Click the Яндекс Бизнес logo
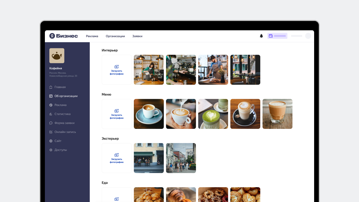Viewport: 359px width, 202px height. [x=64, y=36]
